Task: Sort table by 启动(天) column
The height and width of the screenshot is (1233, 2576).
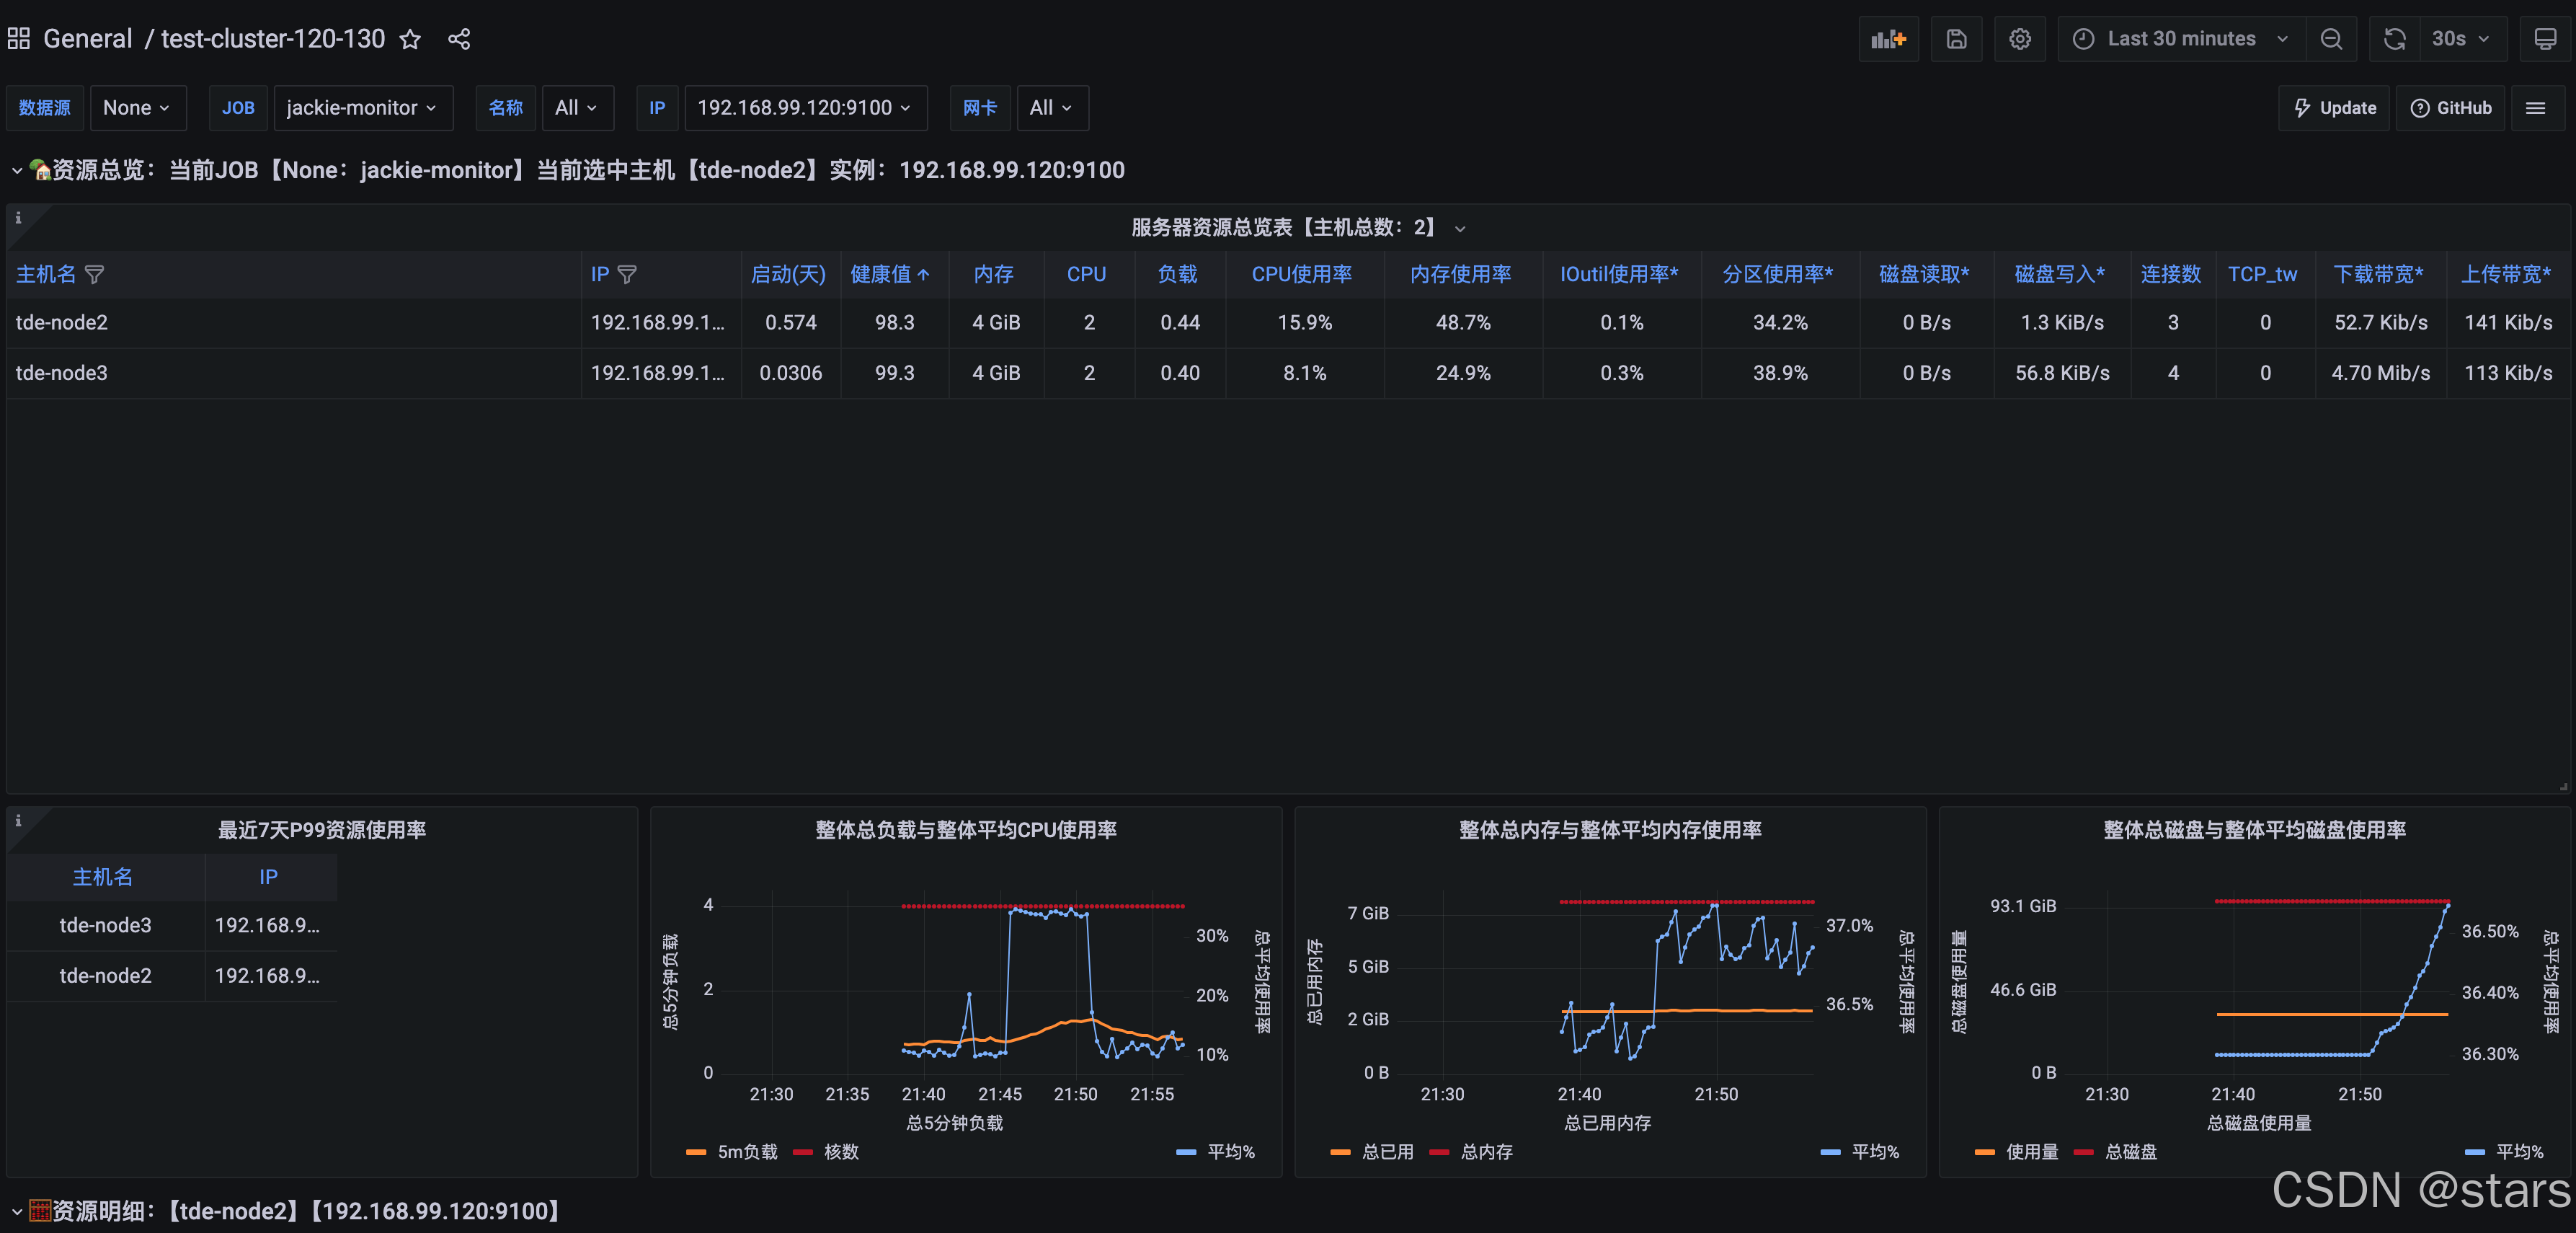Action: (788, 274)
